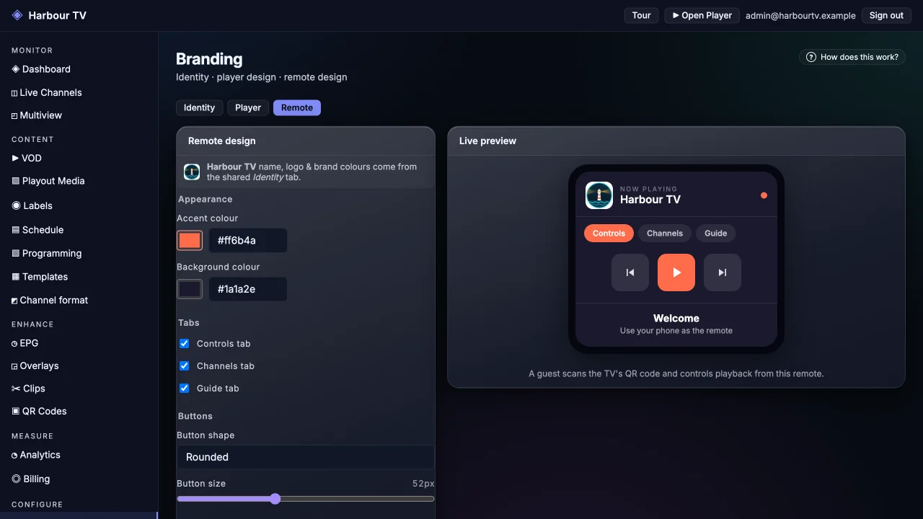Click the Button size slider handle
The width and height of the screenshot is (923, 519).
275,499
